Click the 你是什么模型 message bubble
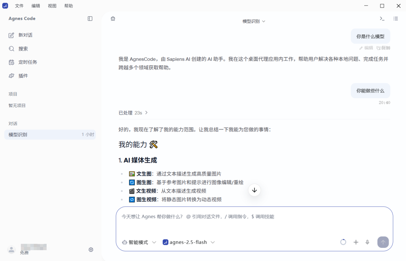 [370, 36]
